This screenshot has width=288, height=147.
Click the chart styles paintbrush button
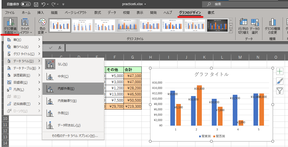280,81
